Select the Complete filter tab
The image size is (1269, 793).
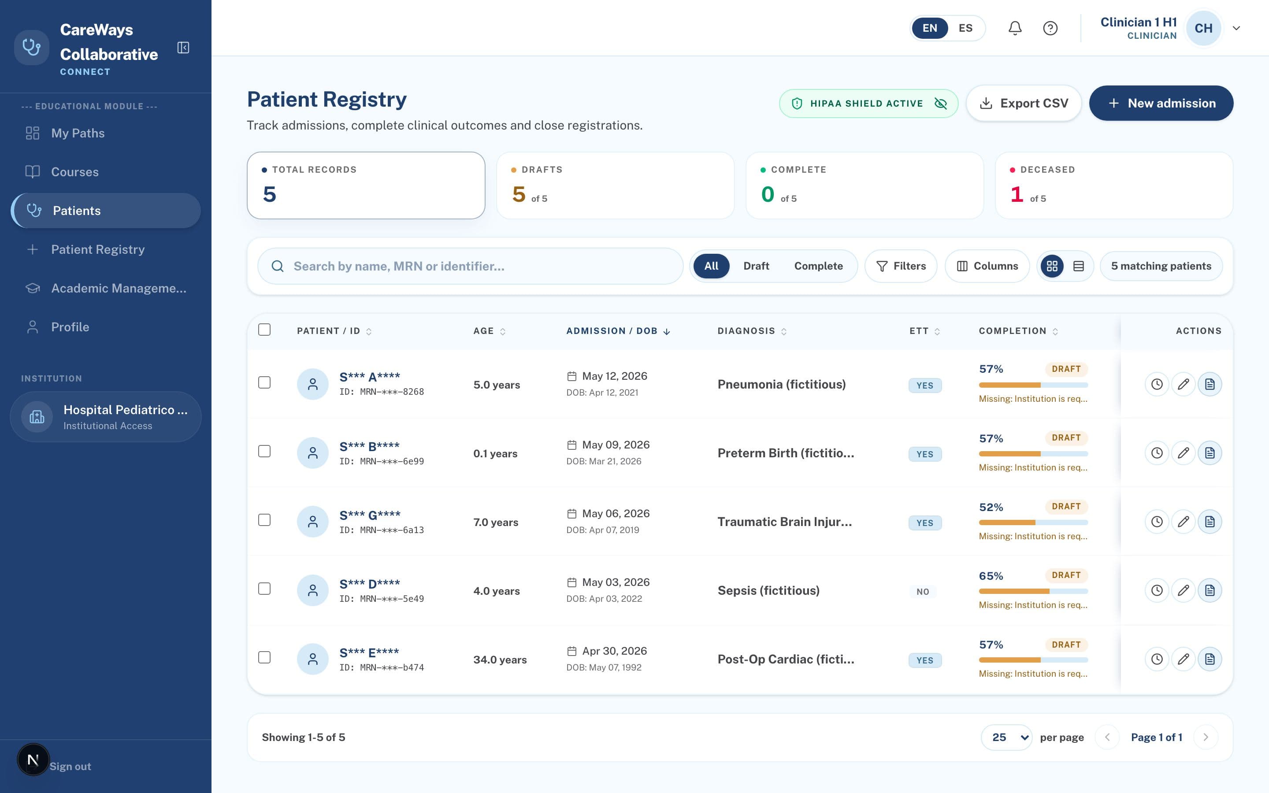point(819,266)
